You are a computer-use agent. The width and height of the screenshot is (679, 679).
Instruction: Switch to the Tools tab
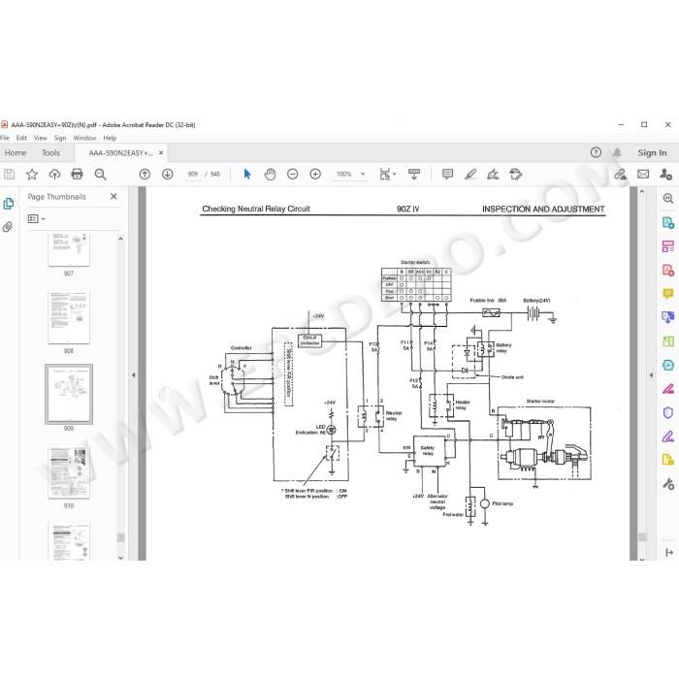coord(50,153)
